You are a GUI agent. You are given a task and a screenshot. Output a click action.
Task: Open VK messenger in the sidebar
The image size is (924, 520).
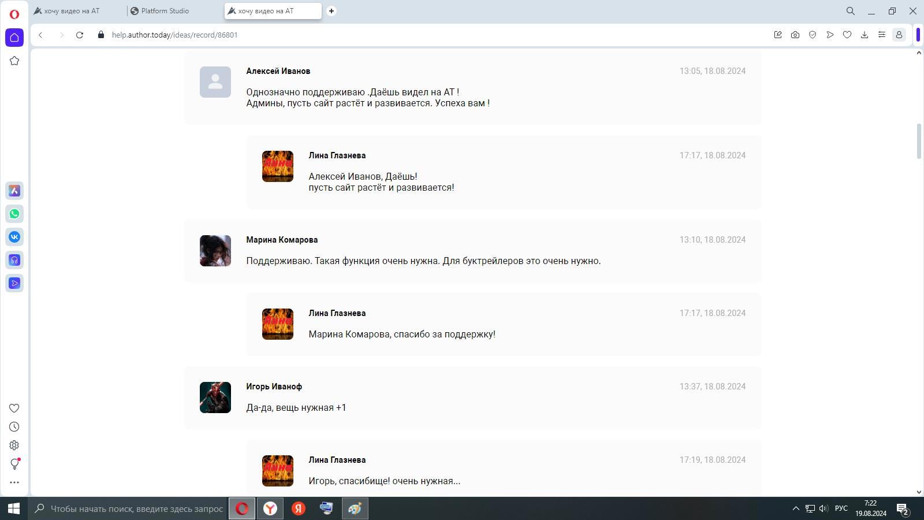point(14,237)
